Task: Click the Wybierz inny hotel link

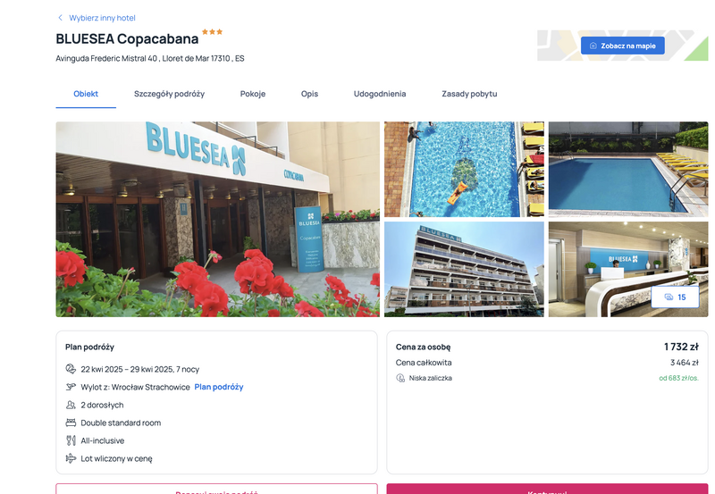Action: click(102, 18)
